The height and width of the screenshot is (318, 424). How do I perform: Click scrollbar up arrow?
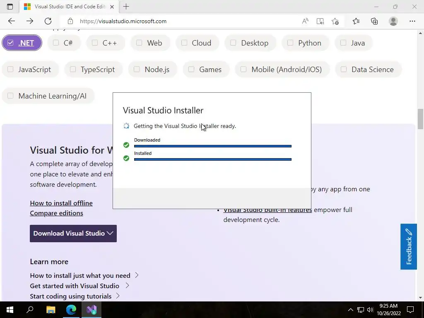[x=420, y=33]
